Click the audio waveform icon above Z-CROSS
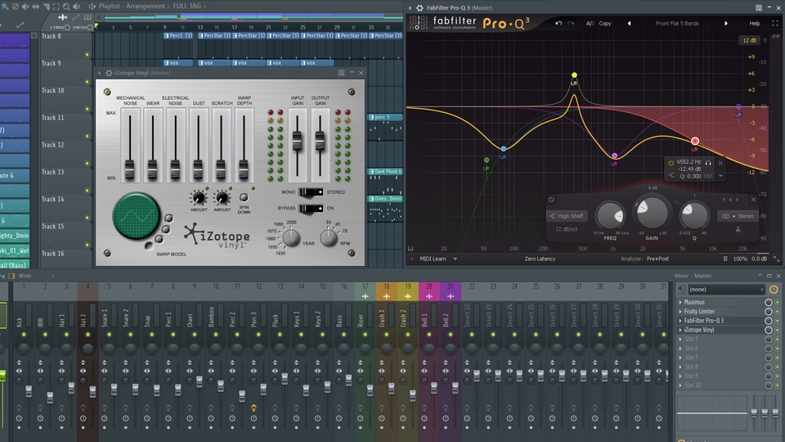 tap(63, 17)
